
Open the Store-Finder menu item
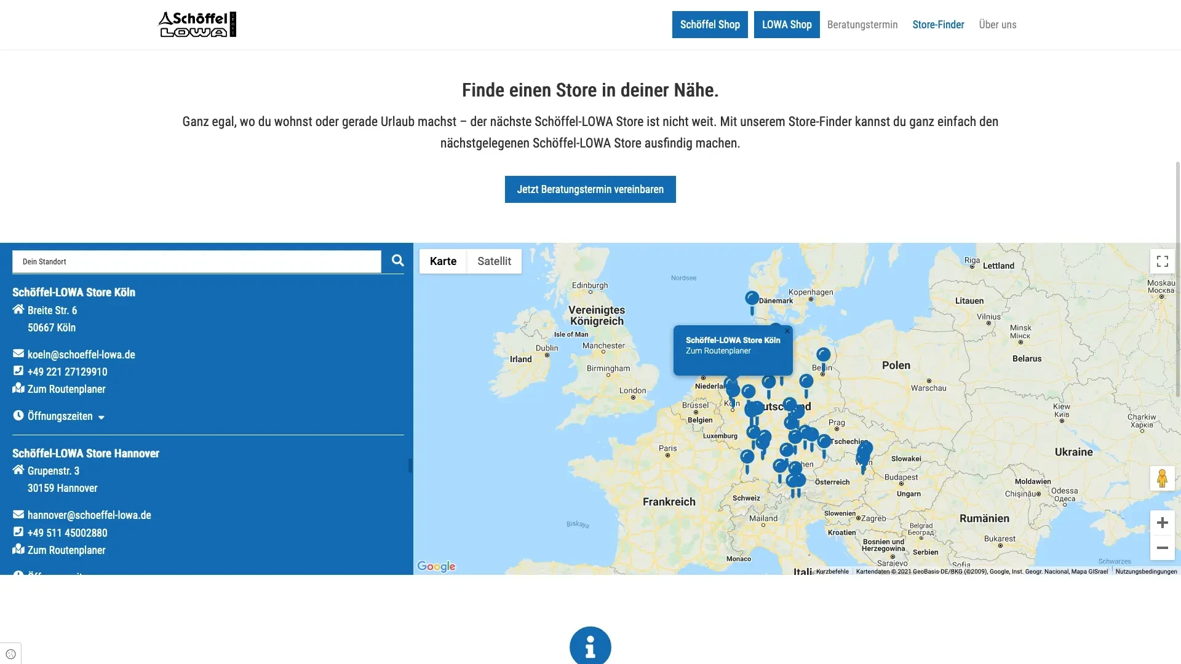938,25
